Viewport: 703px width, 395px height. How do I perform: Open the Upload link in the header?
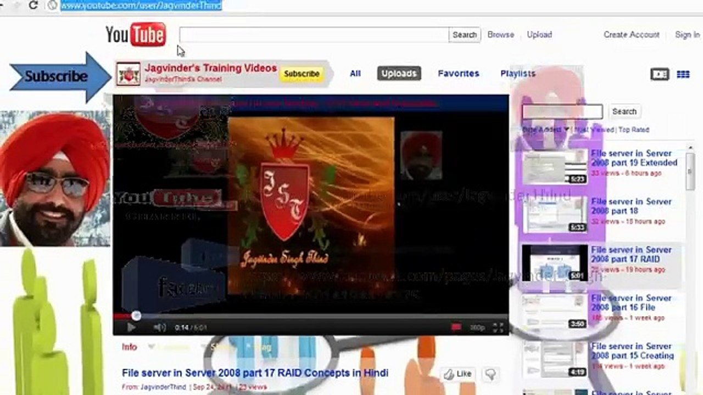pos(539,35)
